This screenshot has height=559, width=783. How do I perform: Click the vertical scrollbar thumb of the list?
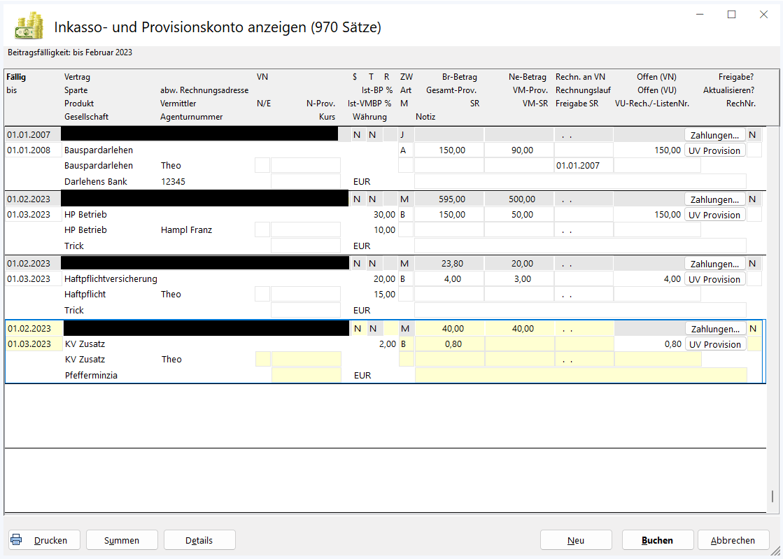click(x=773, y=496)
